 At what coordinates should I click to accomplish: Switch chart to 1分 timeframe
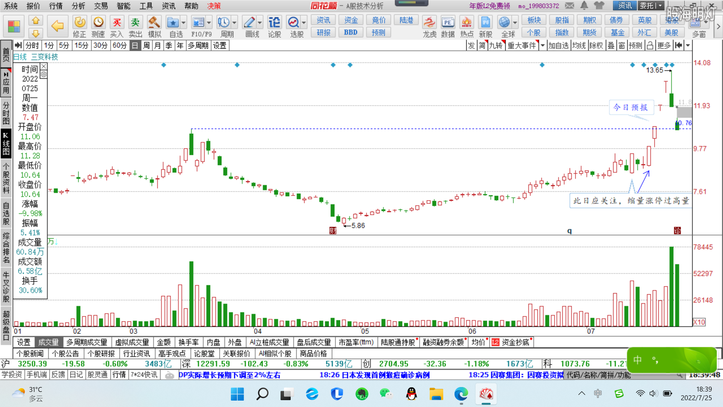49,46
